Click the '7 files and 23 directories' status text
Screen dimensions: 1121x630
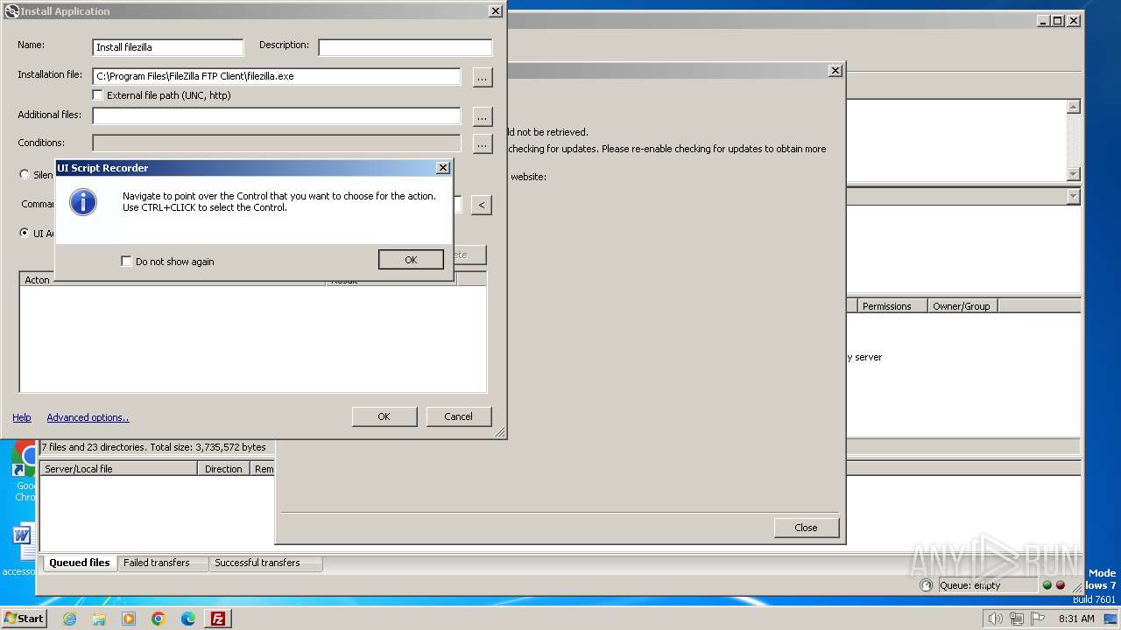153,447
